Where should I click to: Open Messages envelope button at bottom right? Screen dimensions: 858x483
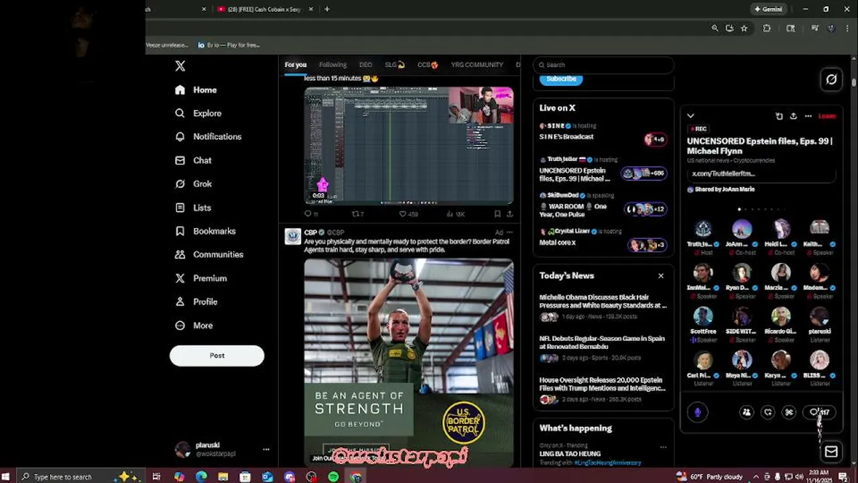(831, 451)
